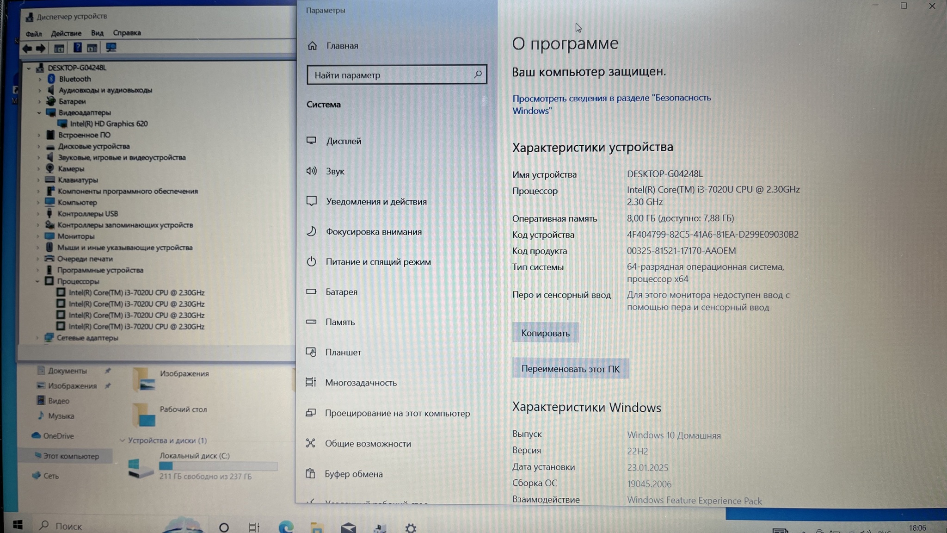Collapse the Видеоадаптеры tree node

(x=39, y=113)
